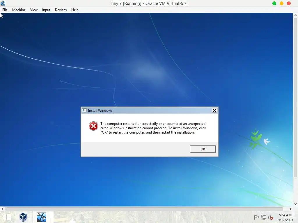Click the vertical scrollbar down arrow

pyautogui.click(x=296, y=204)
